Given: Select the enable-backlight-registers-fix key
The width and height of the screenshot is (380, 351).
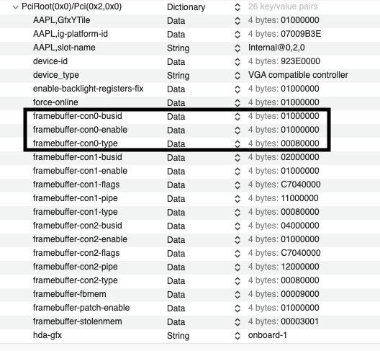Looking at the screenshot, I should tap(89, 89).
